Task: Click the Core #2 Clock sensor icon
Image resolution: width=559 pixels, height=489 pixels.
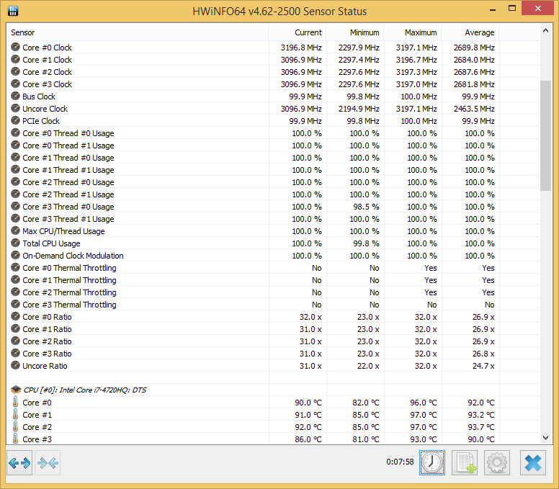Action: coord(15,71)
